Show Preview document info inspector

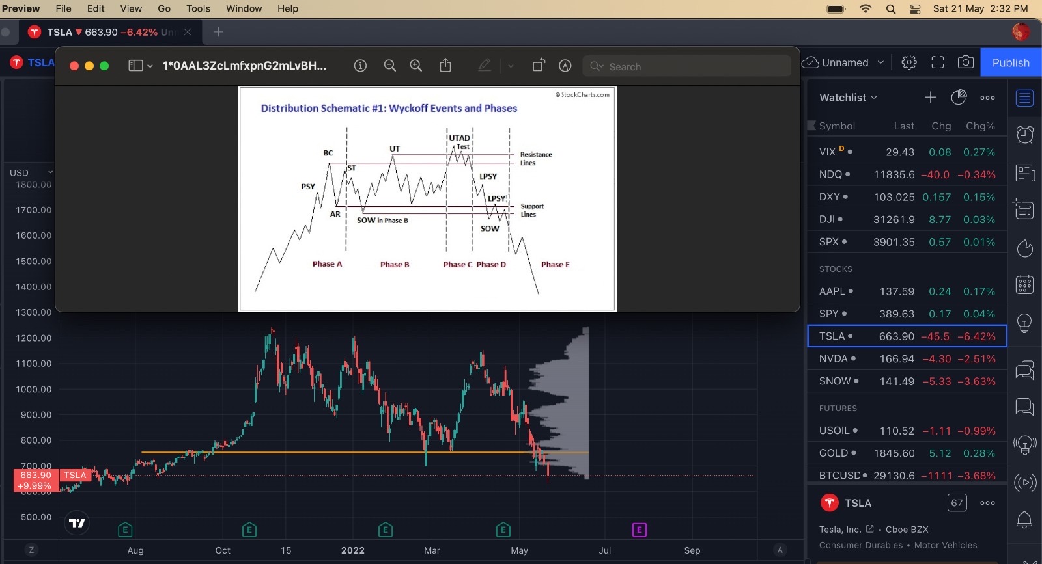[360, 66]
